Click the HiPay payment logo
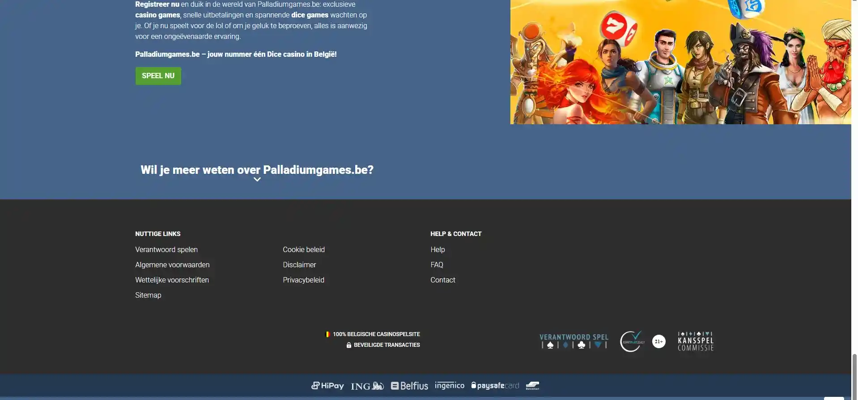This screenshot has height=400, width=858. click(327, 386)
